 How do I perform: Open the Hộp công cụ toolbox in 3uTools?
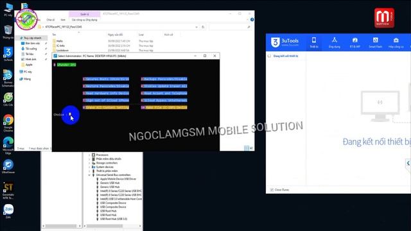396,42
